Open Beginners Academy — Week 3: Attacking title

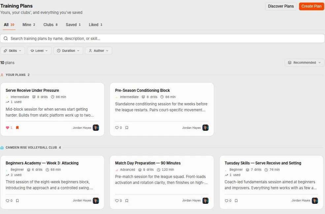click(42, 163)
